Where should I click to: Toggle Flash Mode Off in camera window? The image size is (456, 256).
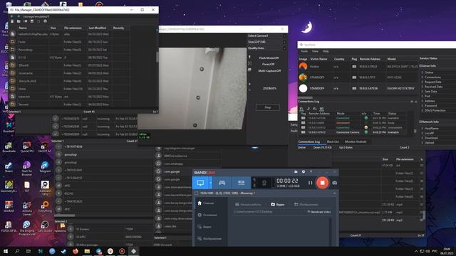[269, 58]
